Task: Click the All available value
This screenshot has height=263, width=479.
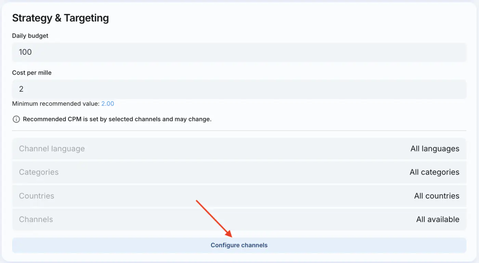Action: click(438, 219)
